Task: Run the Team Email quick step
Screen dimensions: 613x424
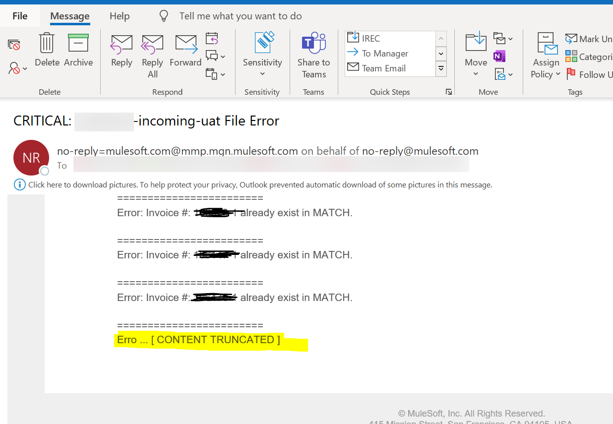Action: [x=383, y=68]
